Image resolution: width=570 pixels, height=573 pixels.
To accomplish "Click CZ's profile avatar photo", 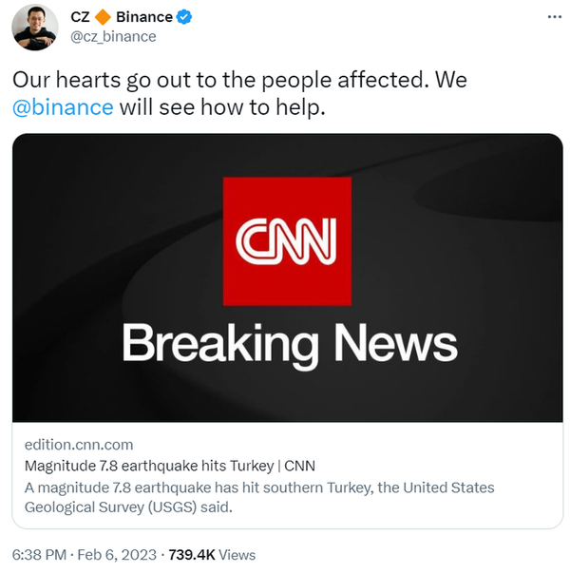I will coord(35,27).
